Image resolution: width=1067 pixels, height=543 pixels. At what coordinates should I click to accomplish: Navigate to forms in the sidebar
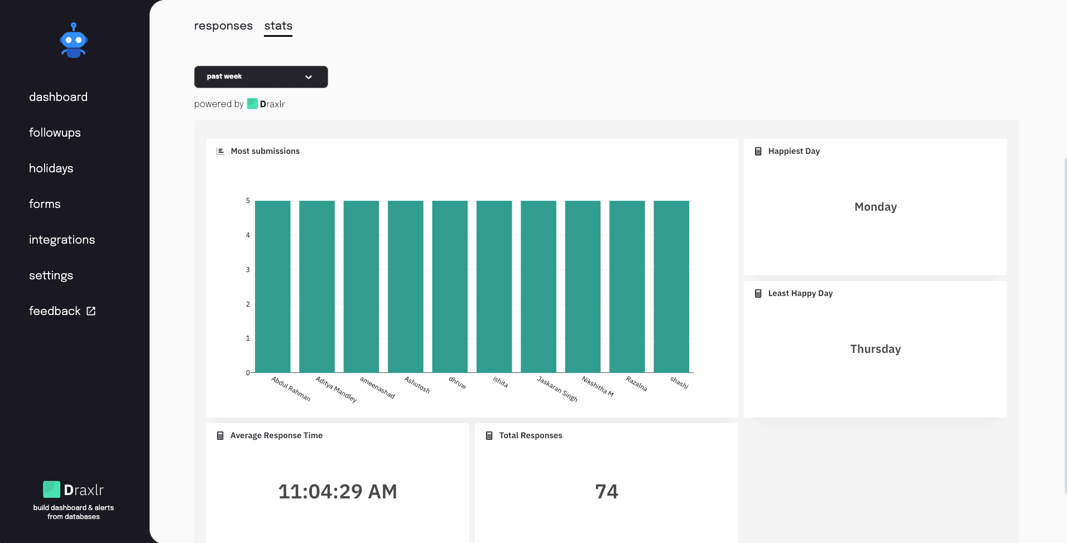(x=45, y=204)
